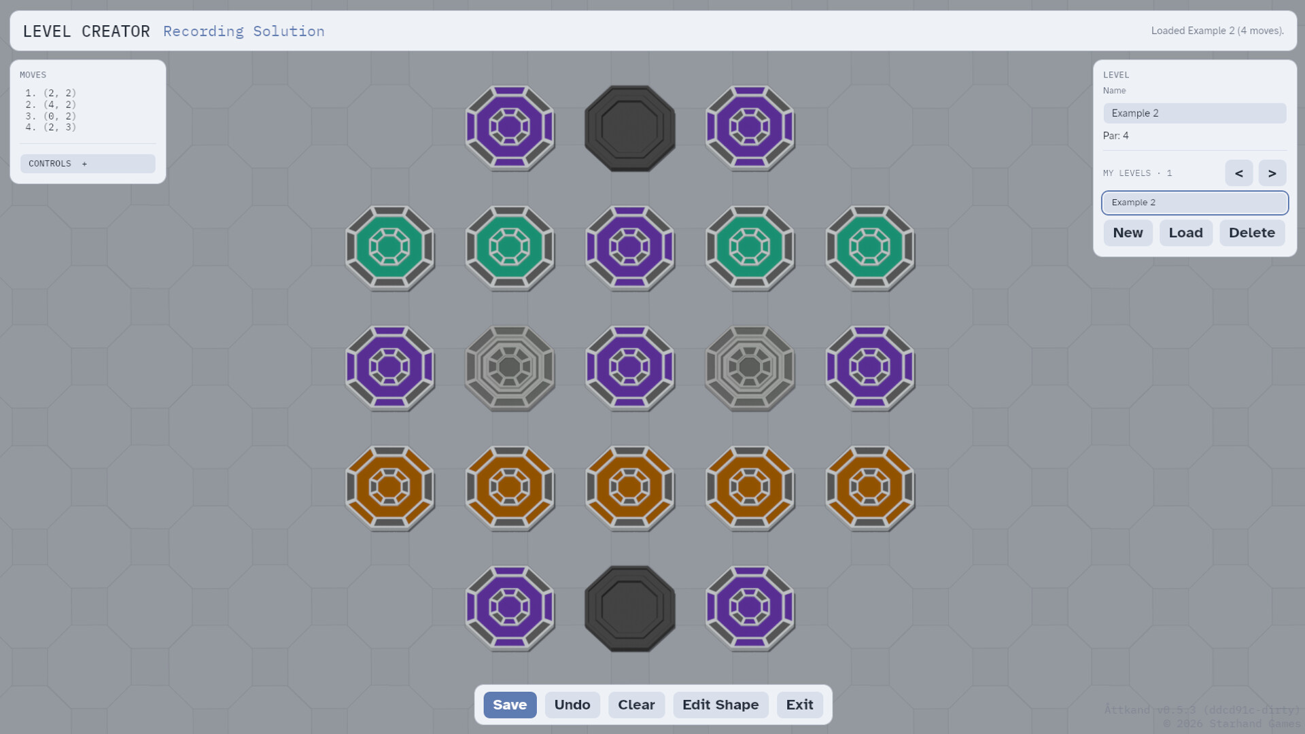Viewport: 1305px width, 734px height.
Task: Click the far-right green tile in second row
Action: pyautogui.click(x=870, y=248)
